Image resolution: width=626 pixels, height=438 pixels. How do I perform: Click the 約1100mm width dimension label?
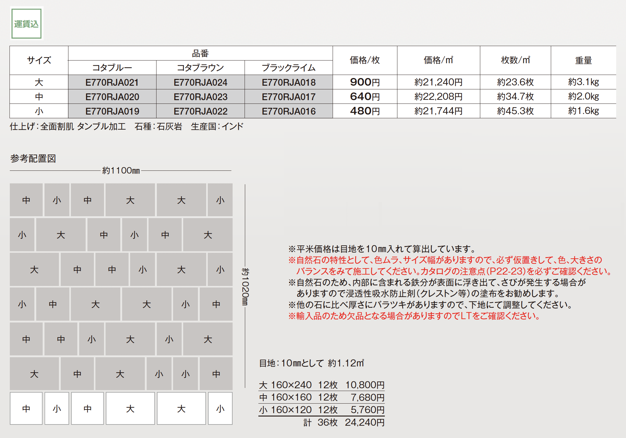tap(121, 170)
